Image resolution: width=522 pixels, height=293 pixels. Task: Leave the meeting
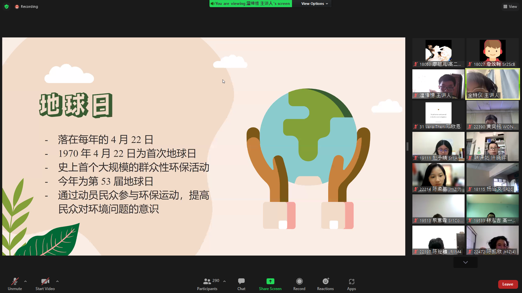coord(508,284)
